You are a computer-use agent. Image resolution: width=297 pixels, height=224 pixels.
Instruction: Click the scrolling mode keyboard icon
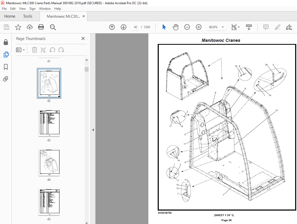(249, 27)
